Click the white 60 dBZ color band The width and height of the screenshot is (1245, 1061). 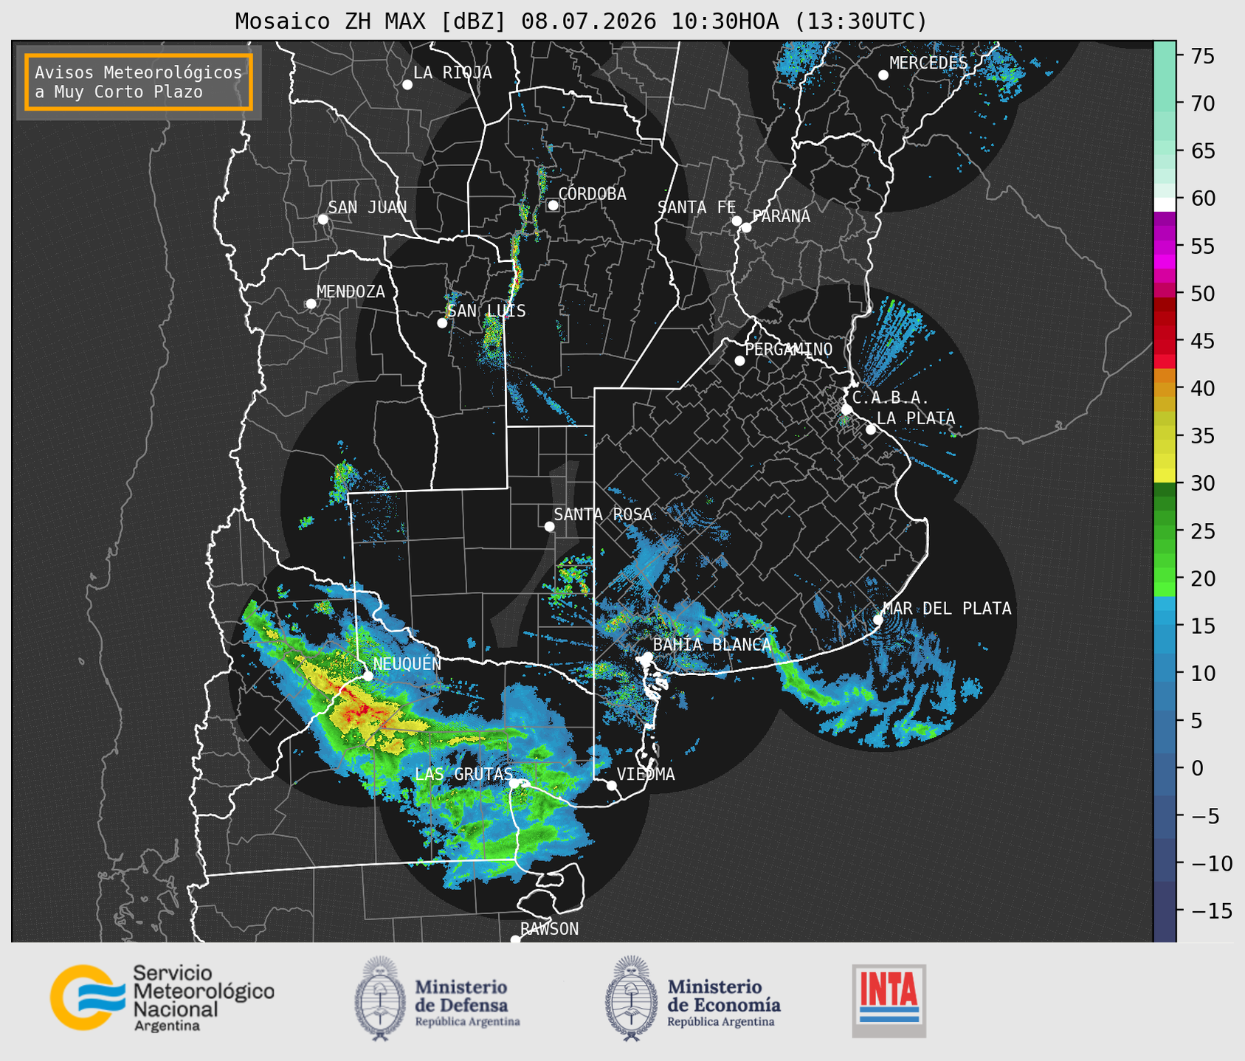pos(1165,204)
